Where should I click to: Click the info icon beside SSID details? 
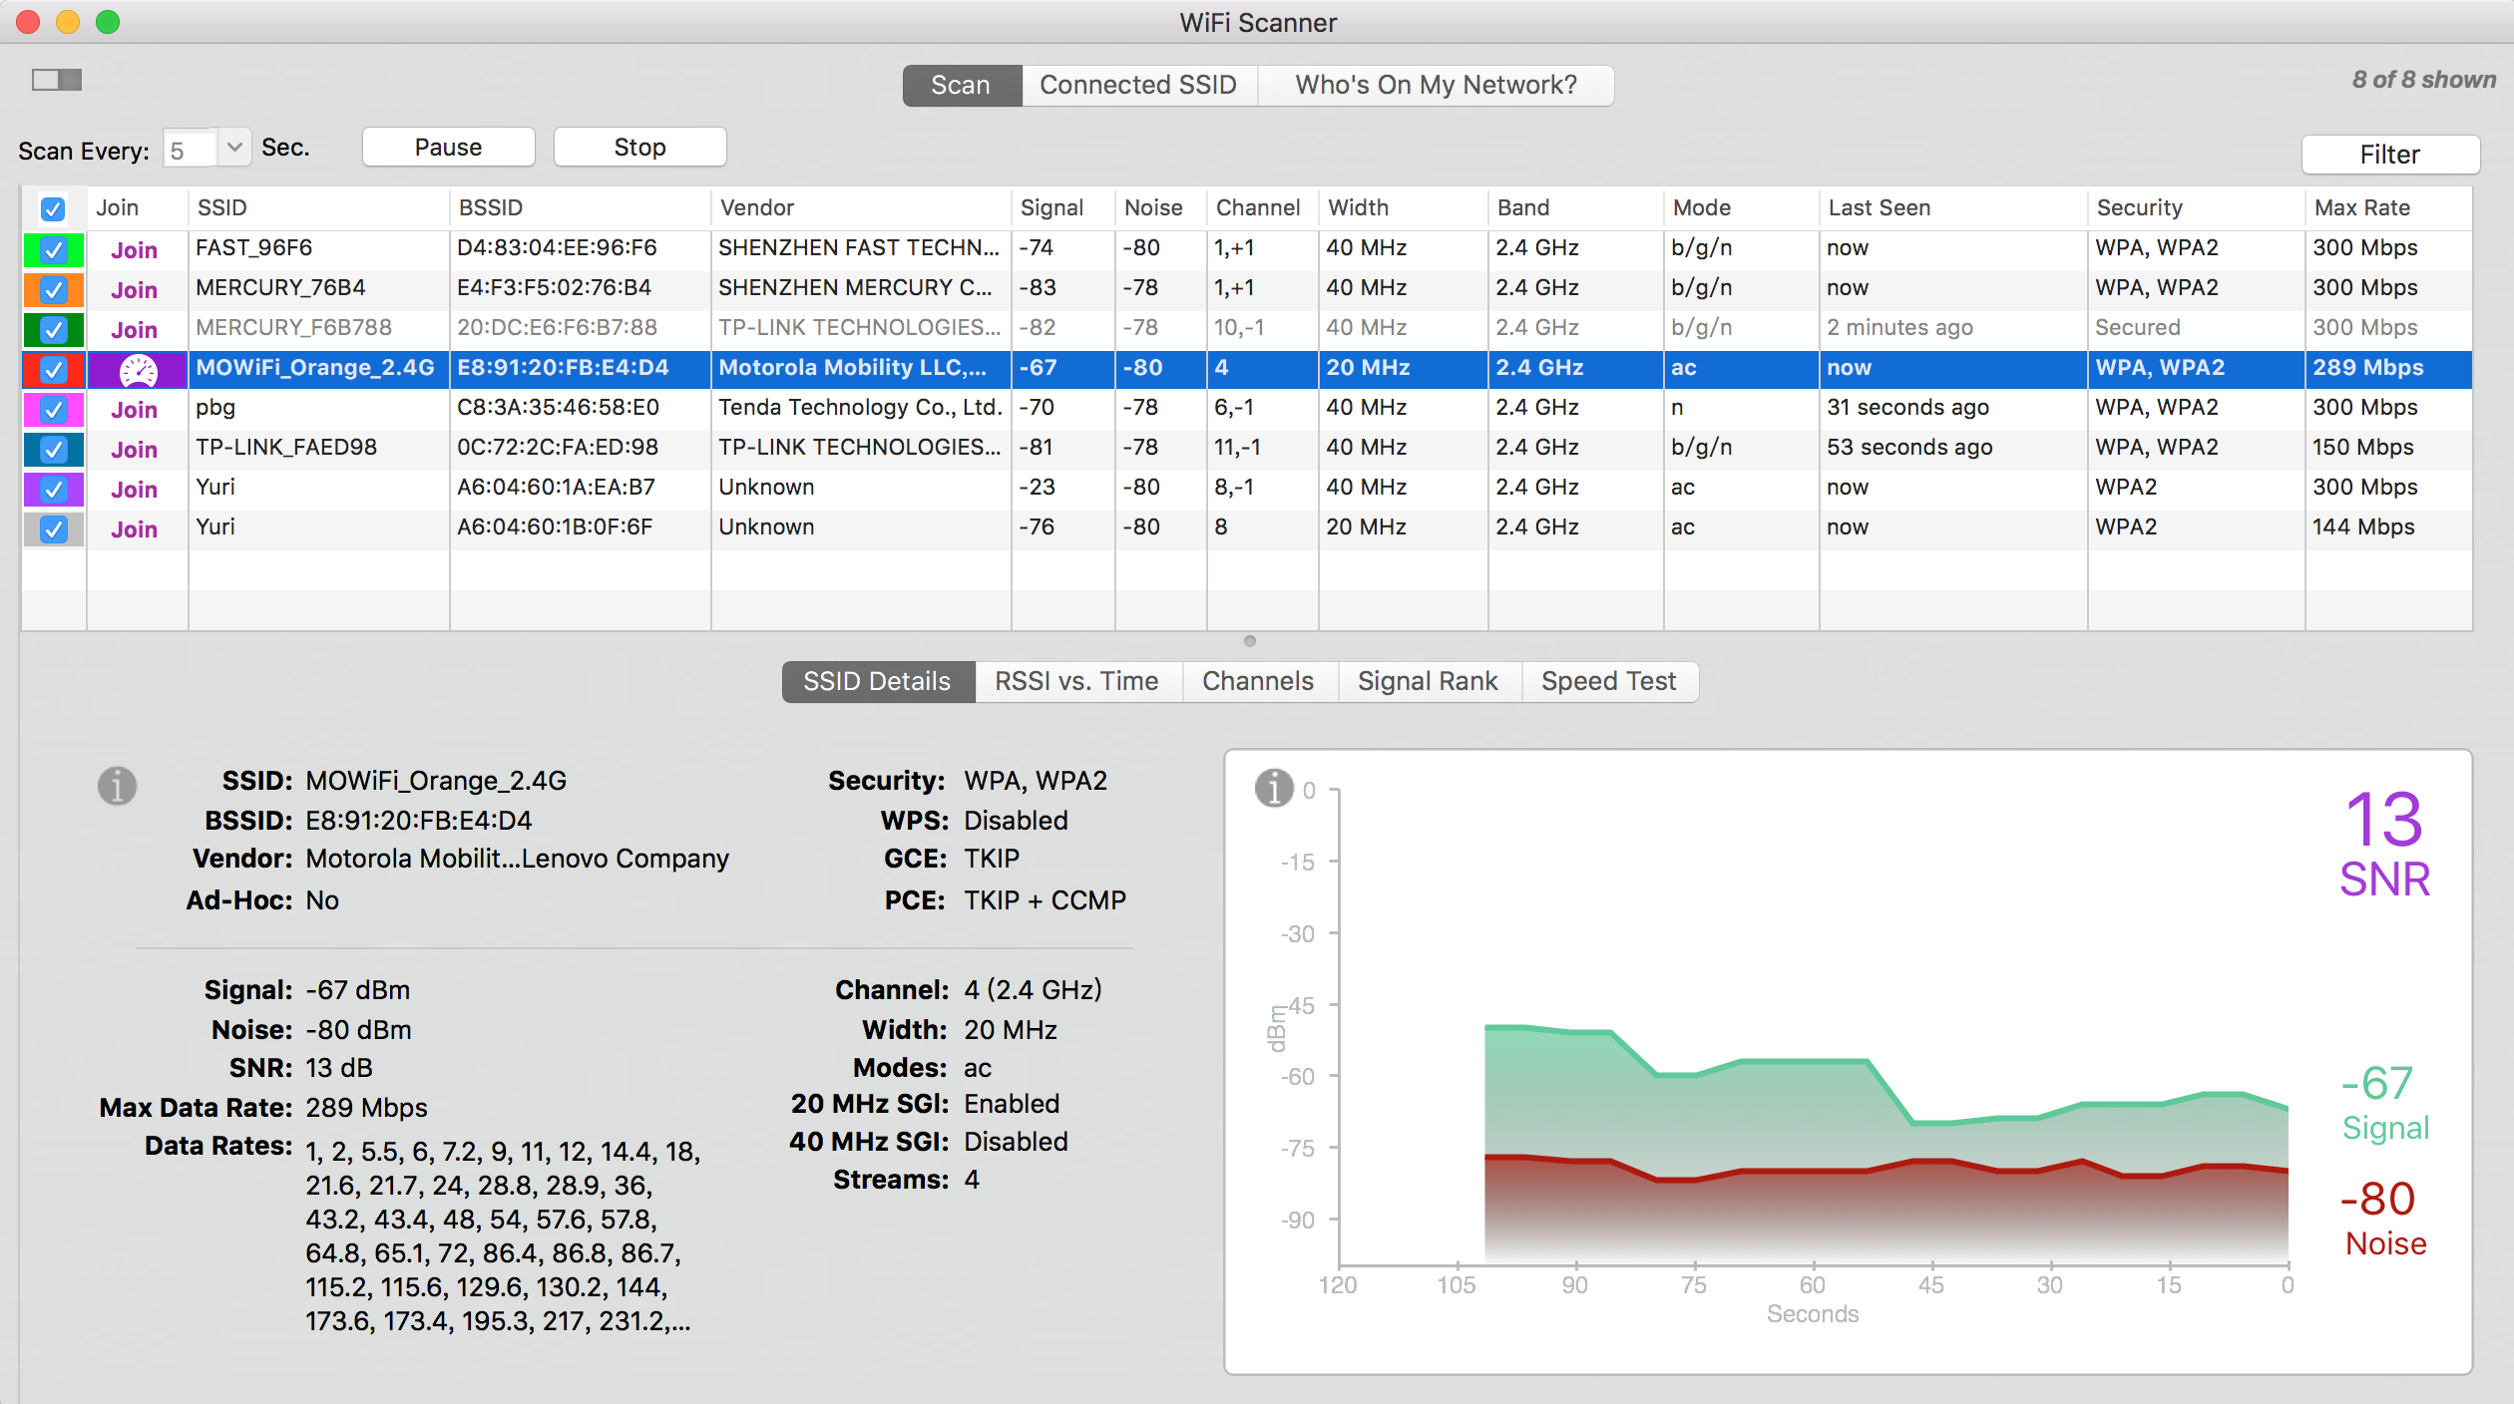117,786
